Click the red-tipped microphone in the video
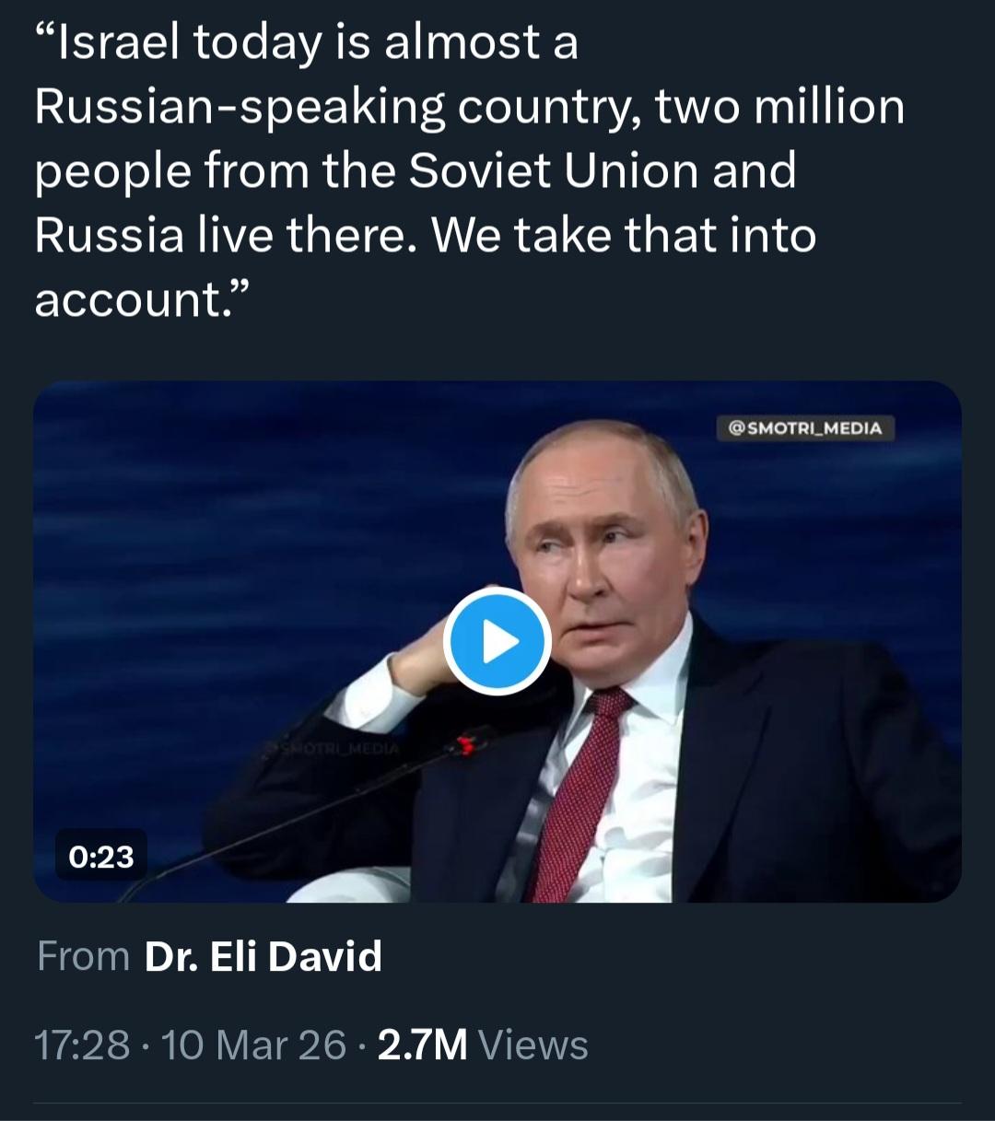The width and height of the screenshot is (995, 1121). (472, 742)
